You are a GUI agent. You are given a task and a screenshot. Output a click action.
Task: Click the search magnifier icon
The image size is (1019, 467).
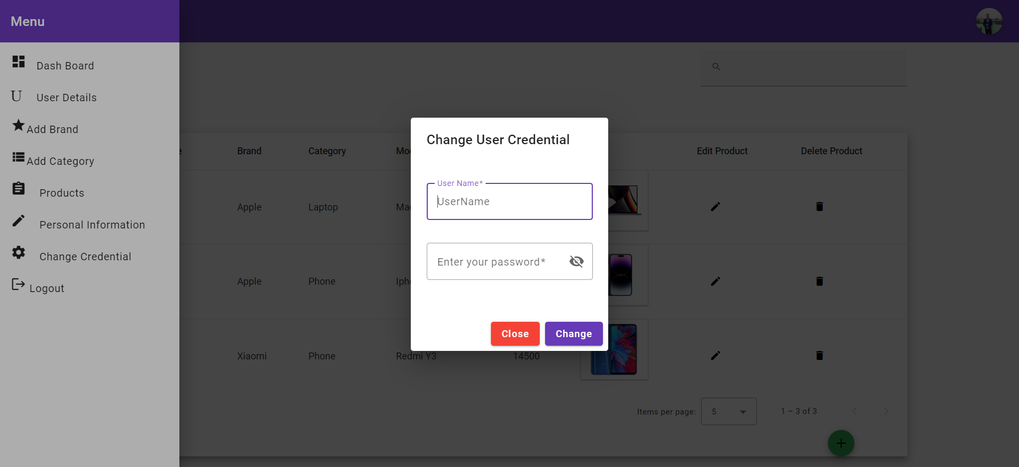click(716, 66)
